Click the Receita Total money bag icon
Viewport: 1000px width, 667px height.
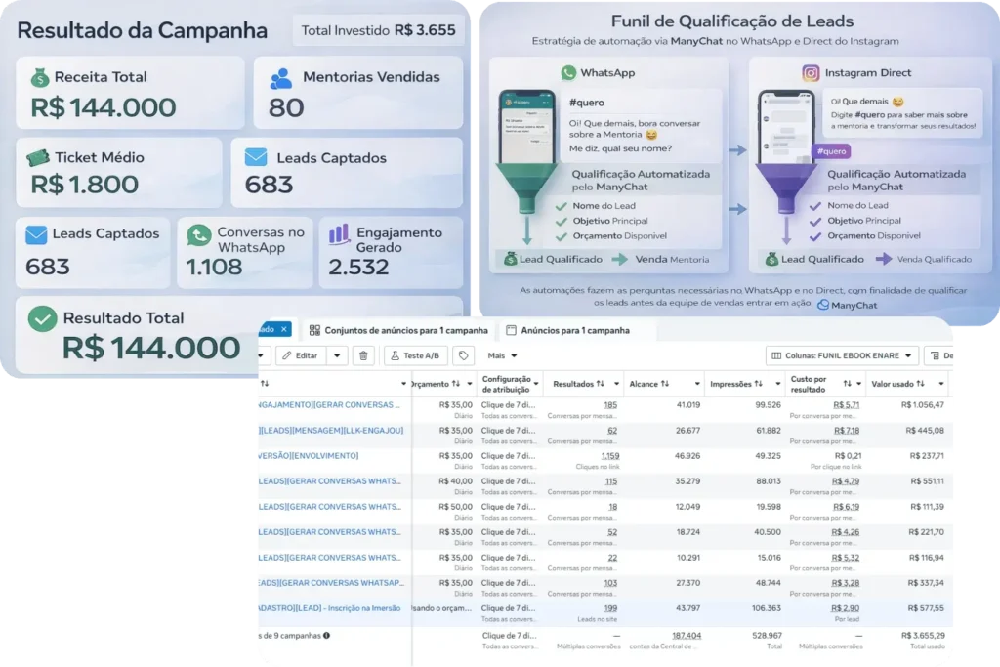[39, 77]
